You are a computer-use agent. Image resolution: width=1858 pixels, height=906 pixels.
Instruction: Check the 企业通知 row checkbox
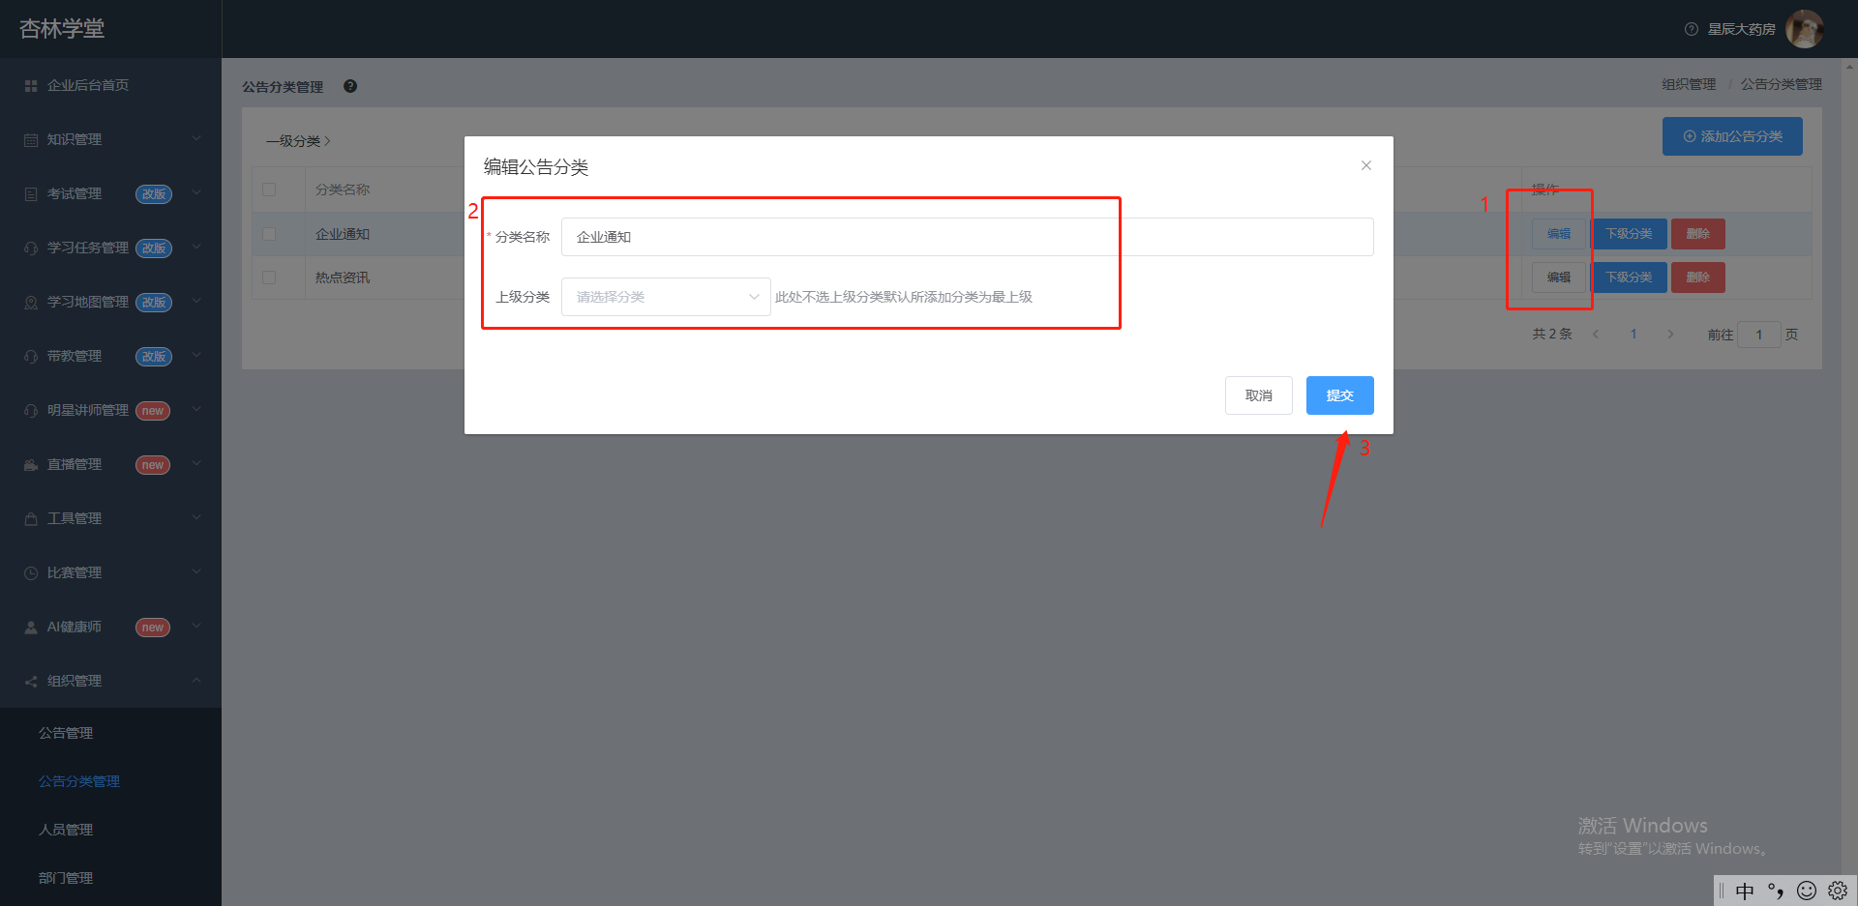(269, 234)
